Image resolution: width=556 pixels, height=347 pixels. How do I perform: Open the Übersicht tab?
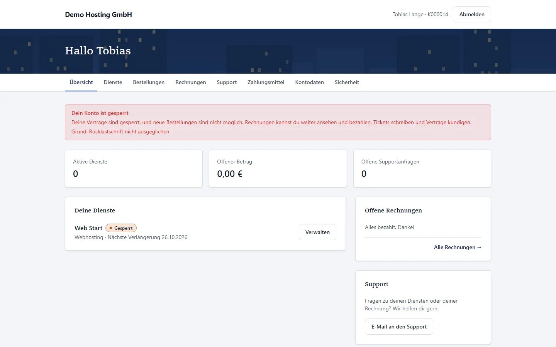click(81, 82)
